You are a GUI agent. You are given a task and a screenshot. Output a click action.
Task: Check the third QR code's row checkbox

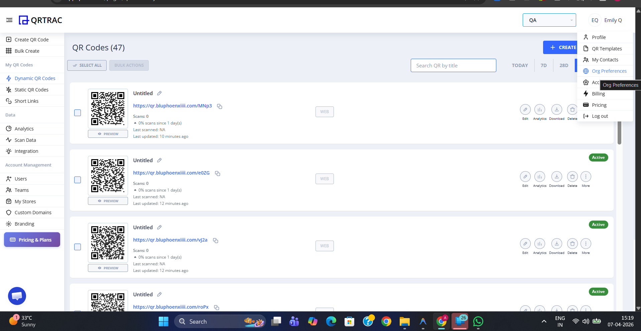pyautogui.click(x=77, y=247)
